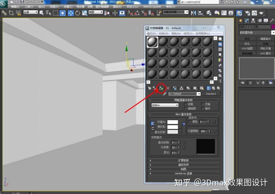Click the Go to Parent icon
This screenshot has height=194, width=275.
tap(213, 88)
